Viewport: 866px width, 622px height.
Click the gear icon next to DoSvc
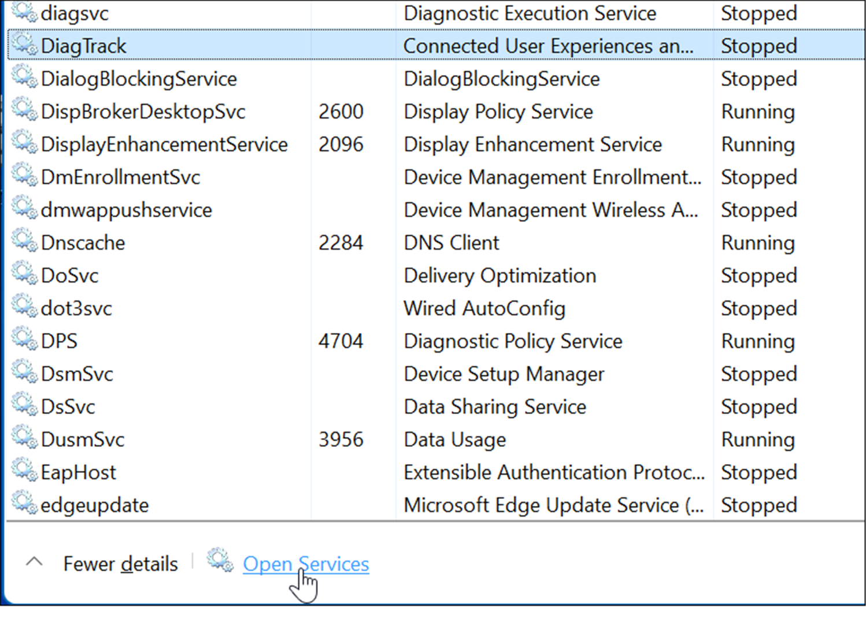[x=24, y=275]
